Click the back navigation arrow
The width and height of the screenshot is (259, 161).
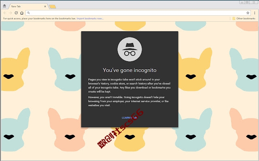(x=5, y=13)
